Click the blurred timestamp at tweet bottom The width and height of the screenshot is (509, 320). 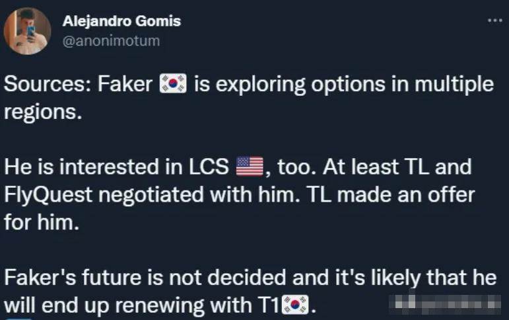tap(445, 304)
